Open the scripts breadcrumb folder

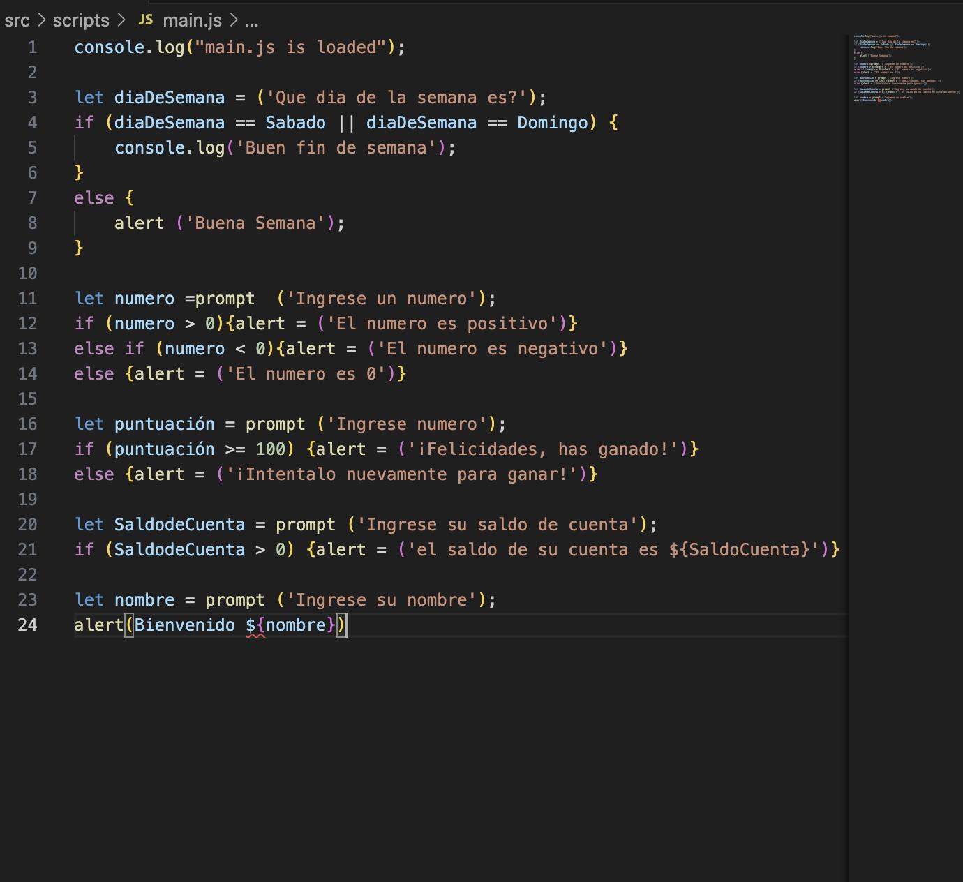[x=81, y=20]
